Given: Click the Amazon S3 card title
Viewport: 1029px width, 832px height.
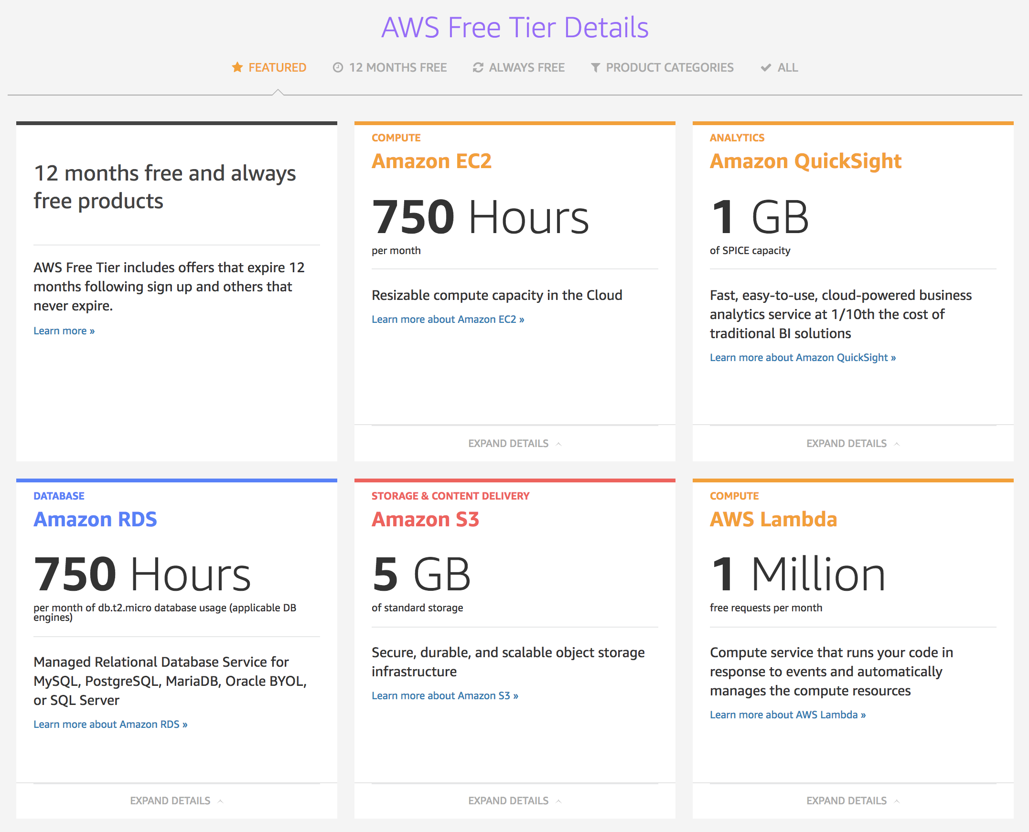Looking at the screenshot, I should click(x=425, y=519).
